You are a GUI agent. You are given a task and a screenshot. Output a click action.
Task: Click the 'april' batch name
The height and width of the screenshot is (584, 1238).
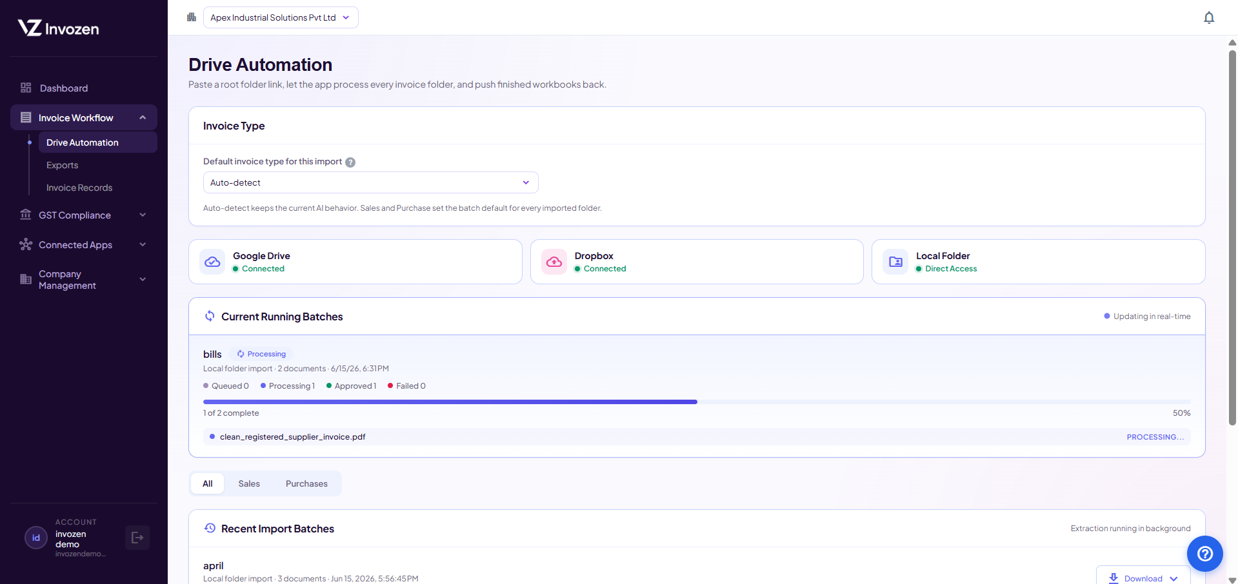coord(214,565)
